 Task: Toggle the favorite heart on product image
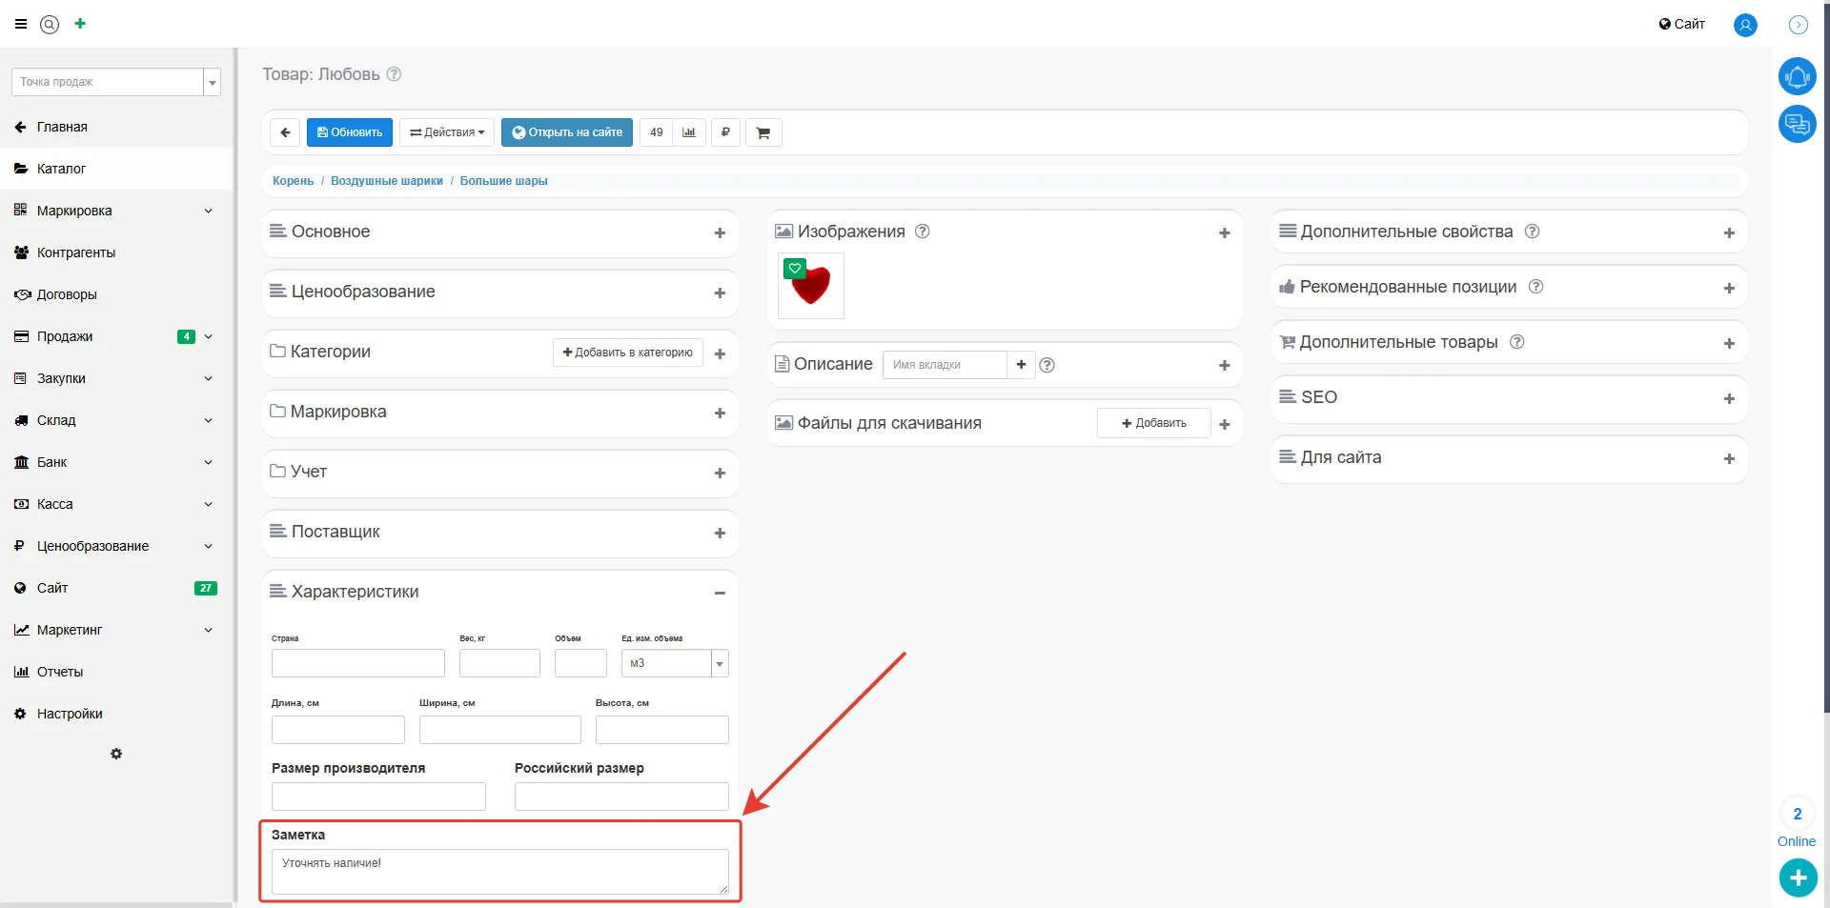point(794,269)
